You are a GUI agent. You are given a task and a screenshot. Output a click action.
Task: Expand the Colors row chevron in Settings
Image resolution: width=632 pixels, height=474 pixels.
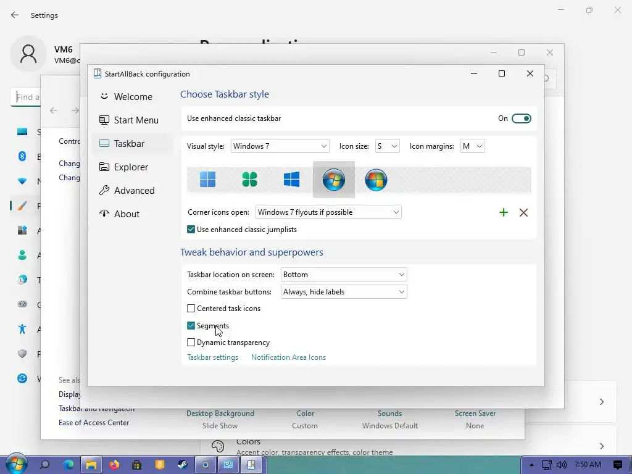point(601,446)
